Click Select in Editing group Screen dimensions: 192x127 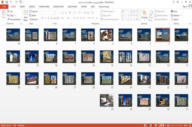[175, 19]
